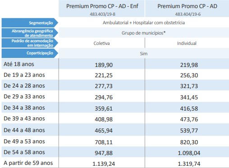This screenshot has width=229, height=168.
Task: Click the Grupo de municípios* text
Action: click(x=143, y=33)
